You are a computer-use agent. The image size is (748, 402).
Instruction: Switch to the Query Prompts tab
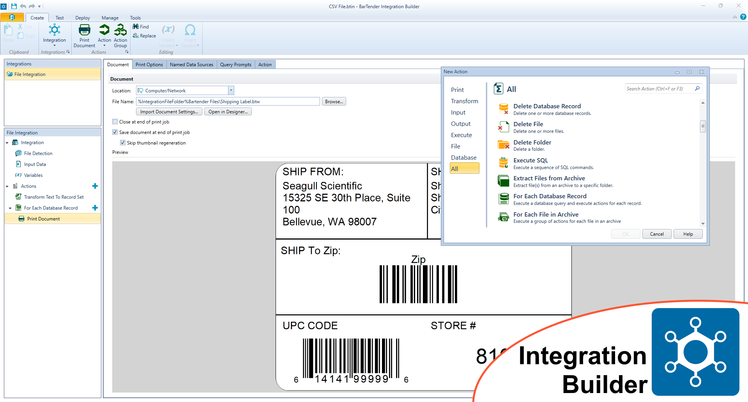click(x=235, y=64)
